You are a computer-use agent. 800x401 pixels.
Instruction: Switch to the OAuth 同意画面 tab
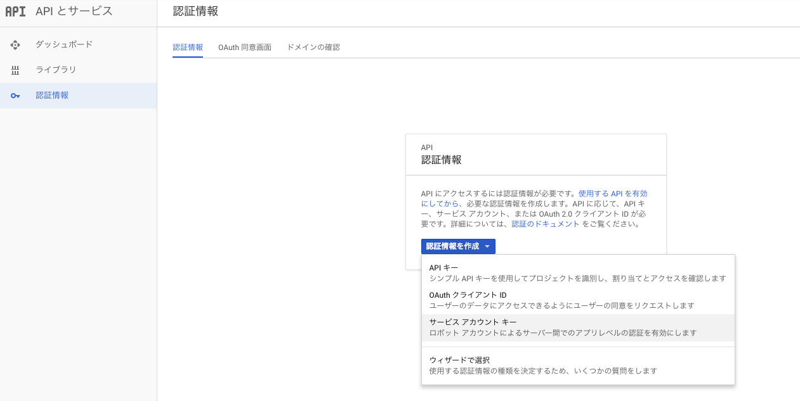[x=244, y=47]
